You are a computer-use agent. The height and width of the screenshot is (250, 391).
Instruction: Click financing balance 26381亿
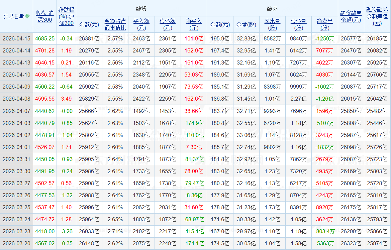click(89, 39)
